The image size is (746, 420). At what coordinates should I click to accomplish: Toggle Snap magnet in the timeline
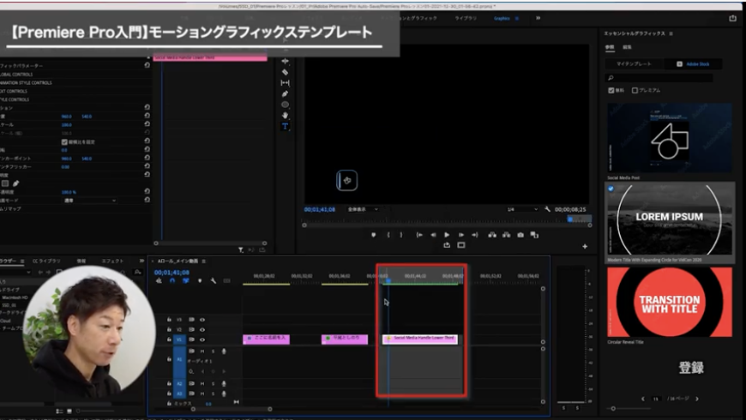coord(172,280)
